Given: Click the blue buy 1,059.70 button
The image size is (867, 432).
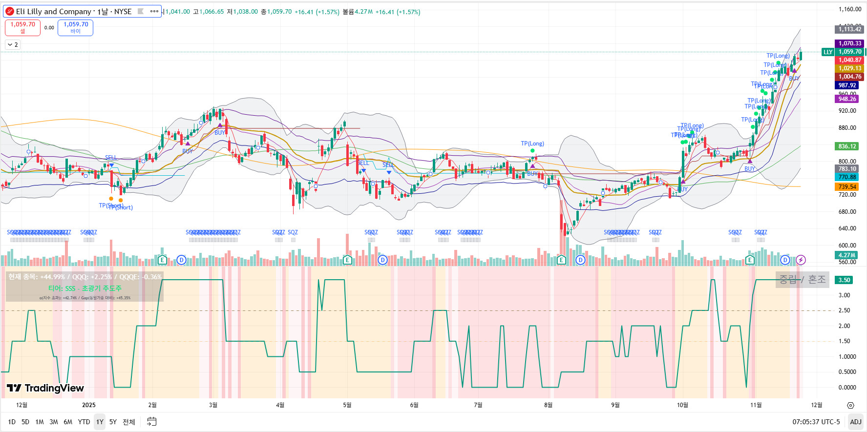Looking at the screenshot, I should coord(76,27).
